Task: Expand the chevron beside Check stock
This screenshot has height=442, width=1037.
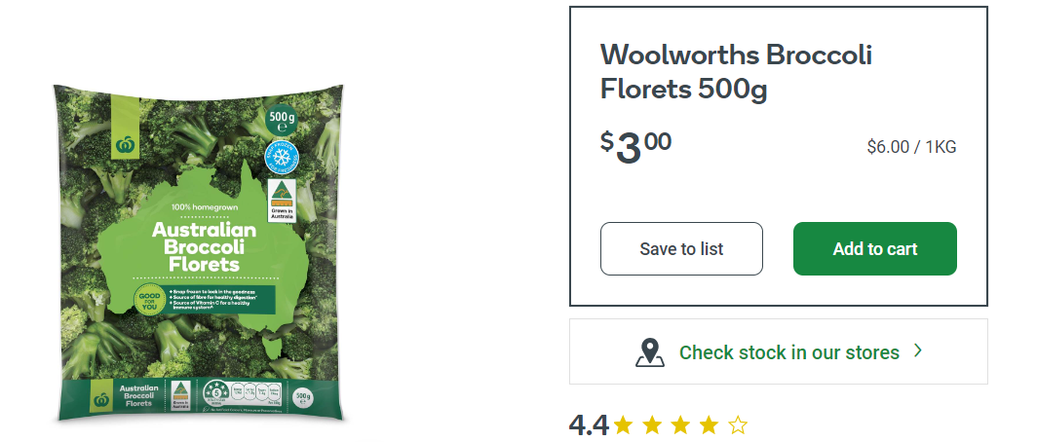Action: point(918,350)
